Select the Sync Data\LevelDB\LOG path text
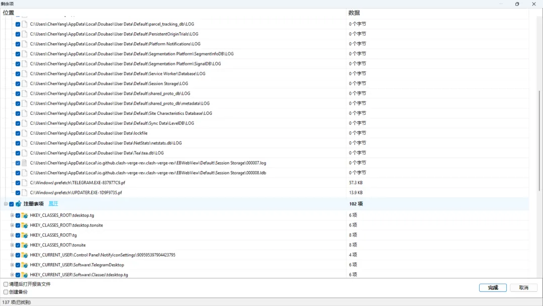Screen dimensions: 543x306 coord(112,123)
